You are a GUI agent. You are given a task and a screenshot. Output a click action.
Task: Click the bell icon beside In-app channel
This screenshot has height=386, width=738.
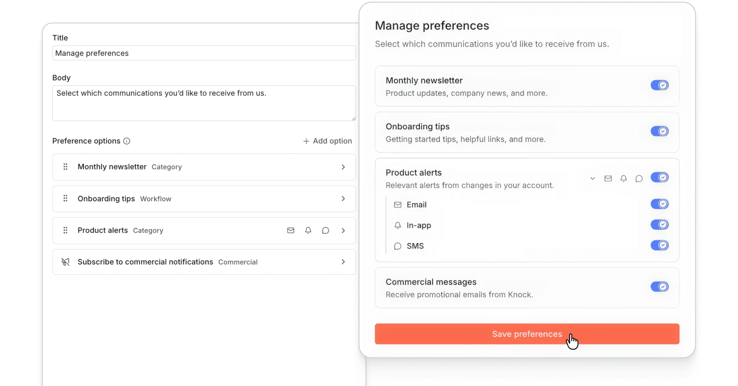pos(398,225)
